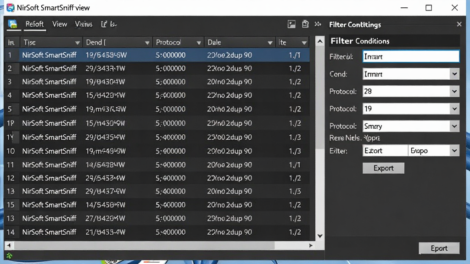The width and height of the screenshot is (470, 264).
Task: Click the picture icon in the toolbar
Action: click(x=291, y=24)
